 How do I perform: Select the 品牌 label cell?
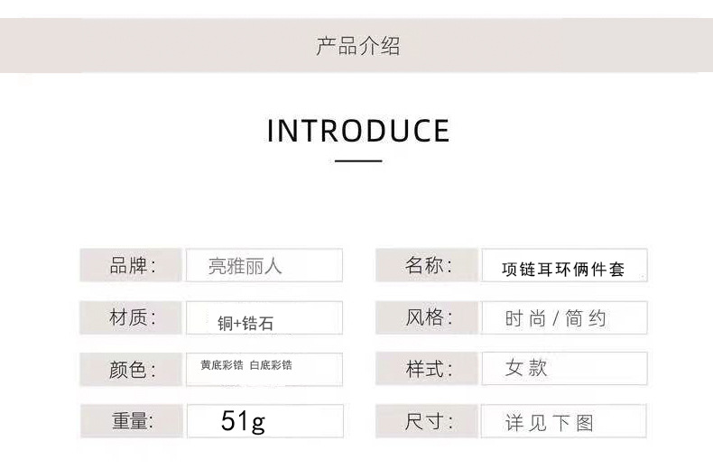tap(132, 266)
